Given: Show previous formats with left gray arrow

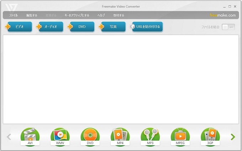Looking at the screenshot, I should [9, 137].
